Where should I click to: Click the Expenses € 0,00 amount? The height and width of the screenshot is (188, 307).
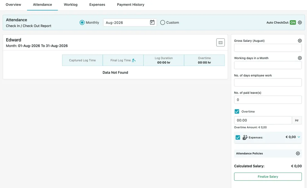[x=291, y=137]
